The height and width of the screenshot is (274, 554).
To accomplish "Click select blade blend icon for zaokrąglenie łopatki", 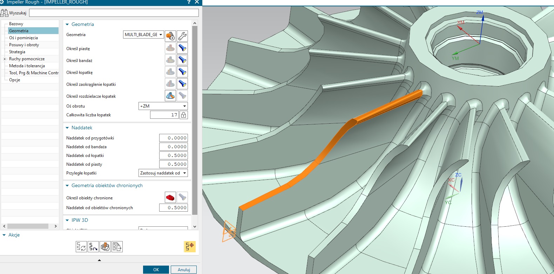I will [170, 84].
